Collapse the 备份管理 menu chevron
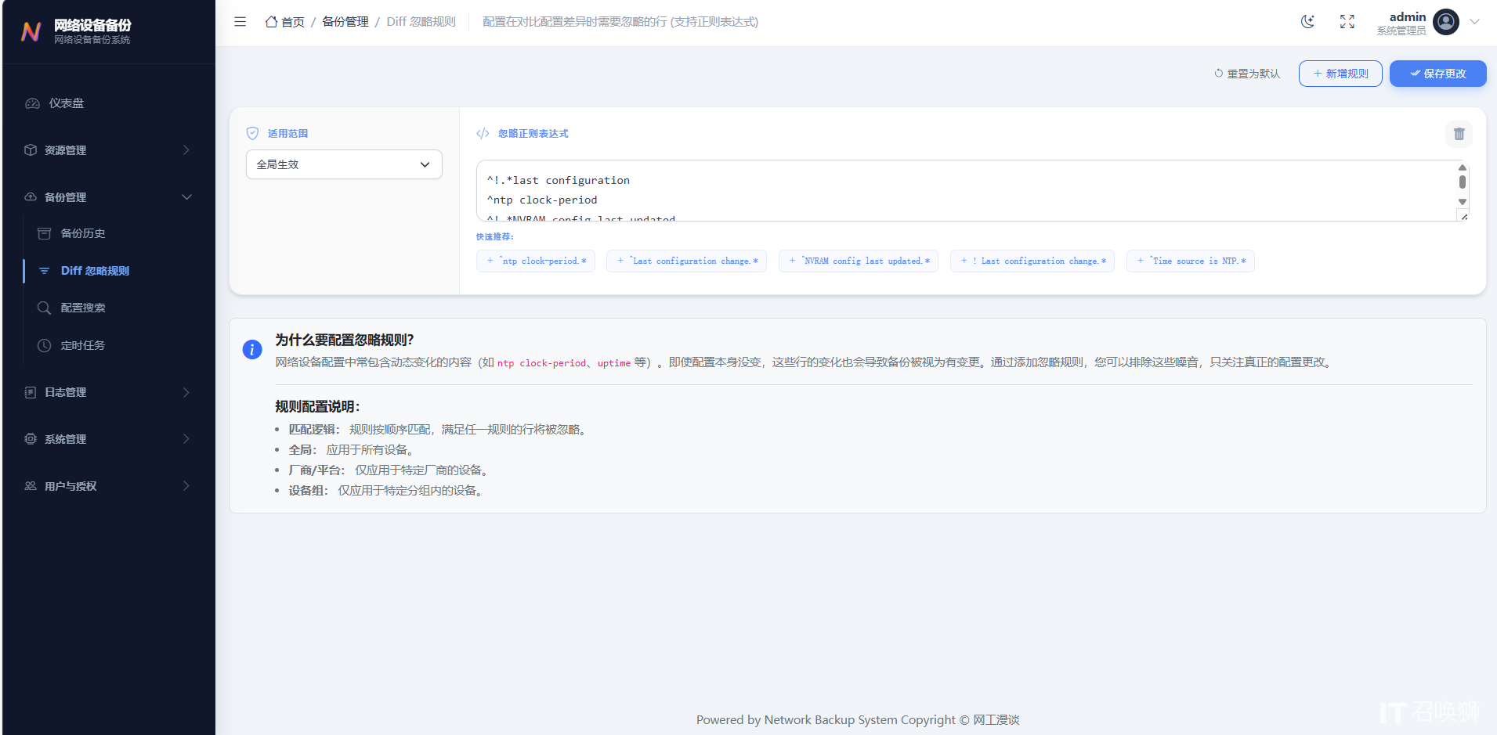 pyautogui.click(x=186, y=197)
